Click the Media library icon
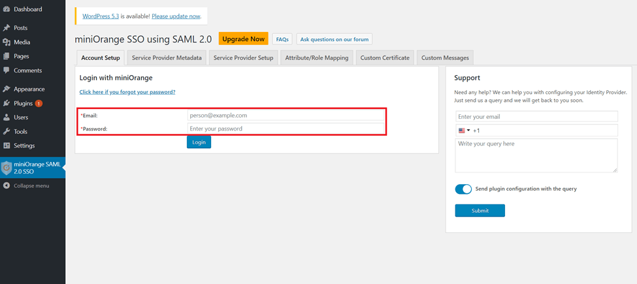Screen dimensions: 637x284 pos(6,42)
